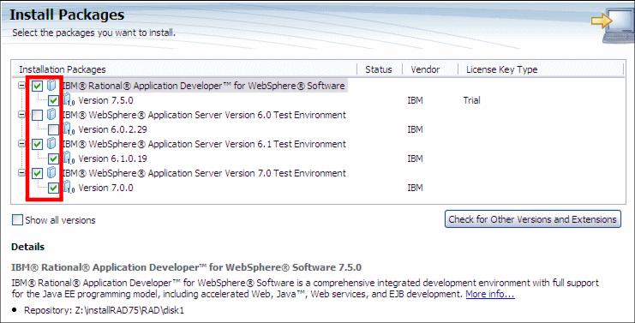Click the Version 7.0.0 version icon
This screenshot has width=635, height=323.
tap(69, 188)
